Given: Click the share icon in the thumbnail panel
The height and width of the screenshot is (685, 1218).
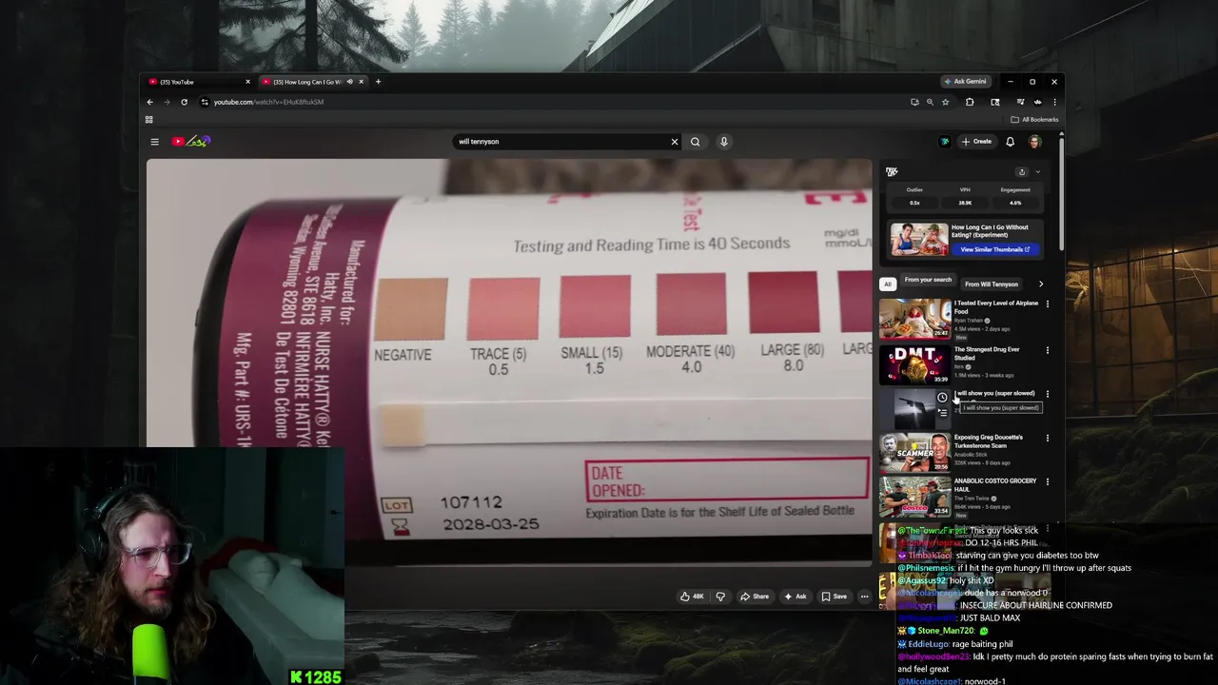Looking at the screenshot, I should pos(1022,172).
